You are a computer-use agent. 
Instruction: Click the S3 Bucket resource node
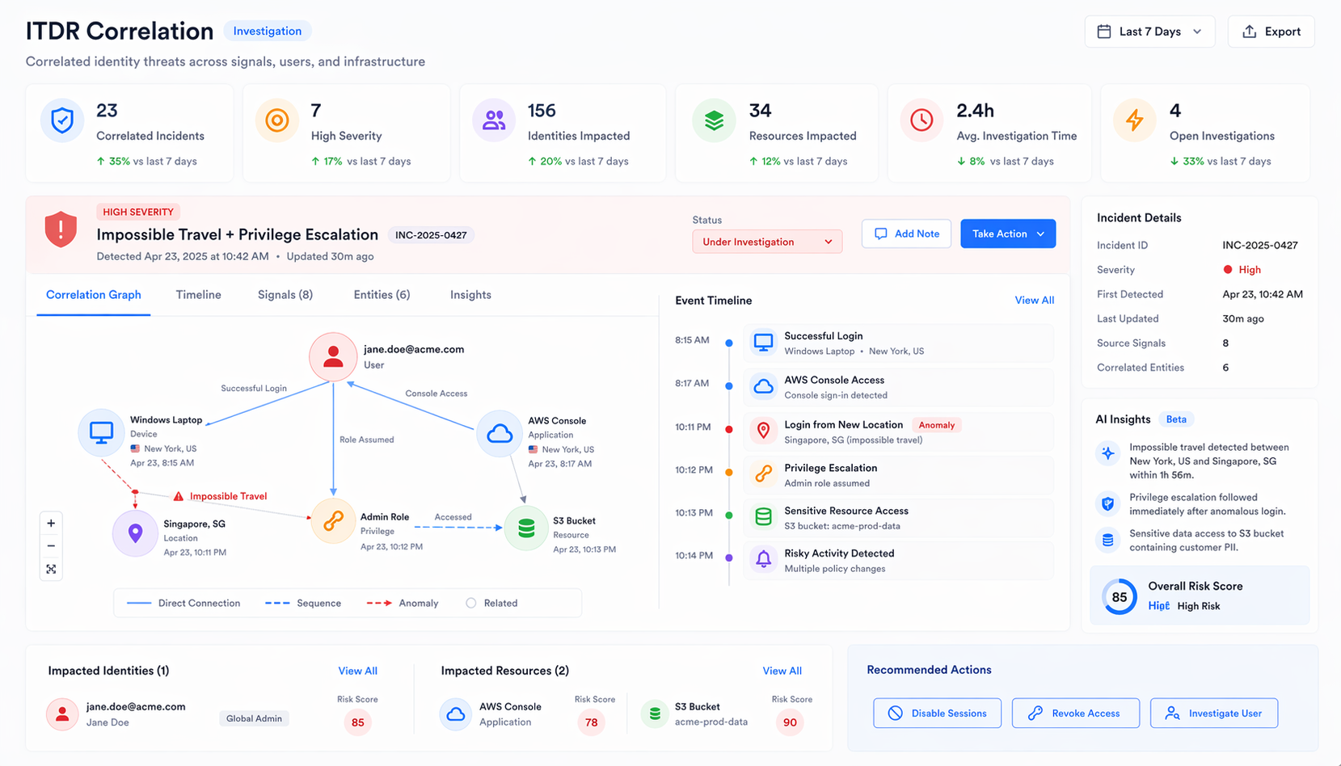[526, 528]
